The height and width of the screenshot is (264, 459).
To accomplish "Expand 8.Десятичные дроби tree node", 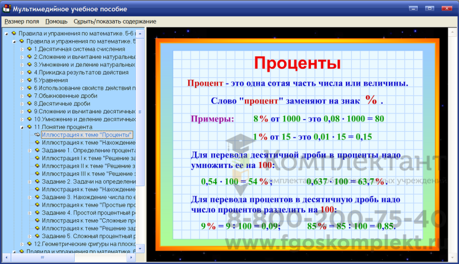I will coord(22,104).
